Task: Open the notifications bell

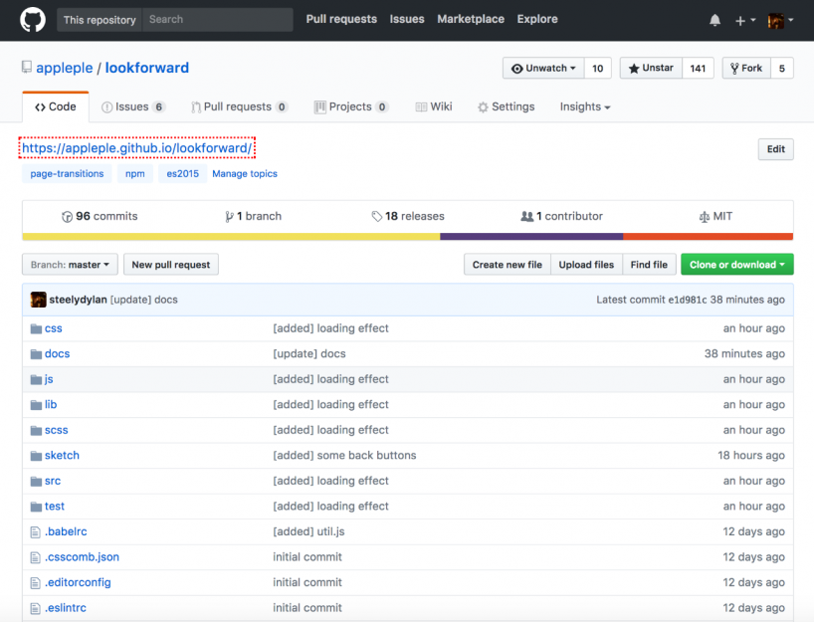Action: pos(714,20)
